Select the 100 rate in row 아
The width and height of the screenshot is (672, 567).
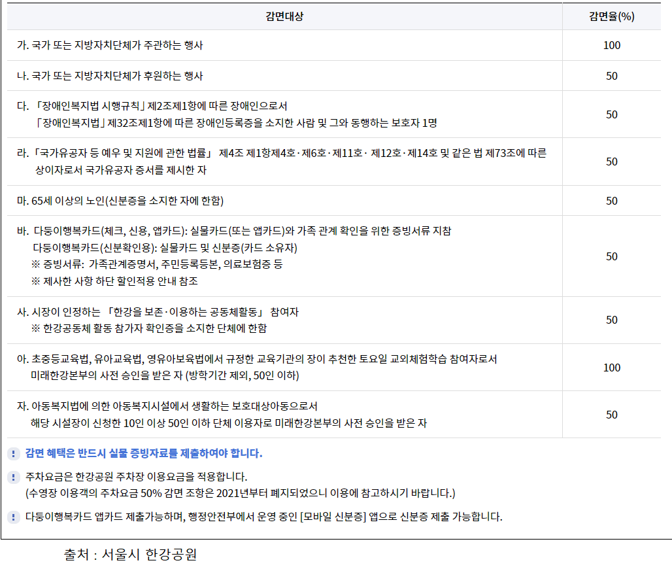click(611, 368)
